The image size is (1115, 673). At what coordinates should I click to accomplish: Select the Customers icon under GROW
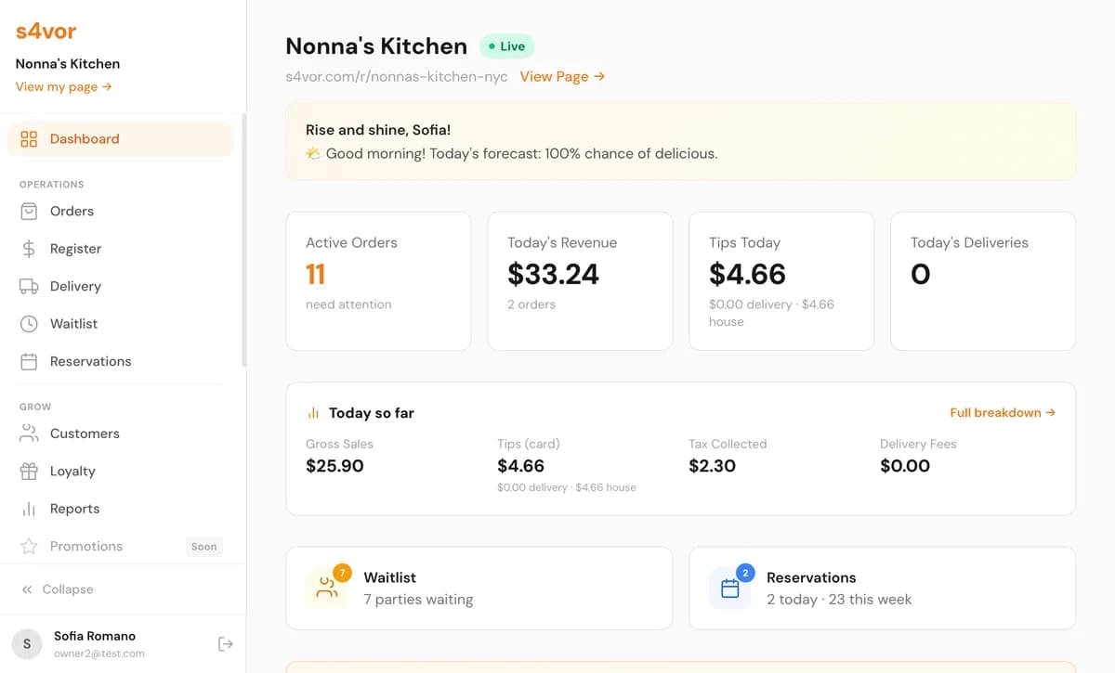28,433
